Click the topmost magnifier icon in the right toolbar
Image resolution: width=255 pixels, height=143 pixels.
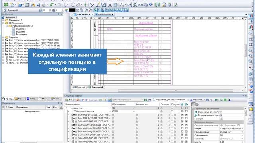click(251, 34)
